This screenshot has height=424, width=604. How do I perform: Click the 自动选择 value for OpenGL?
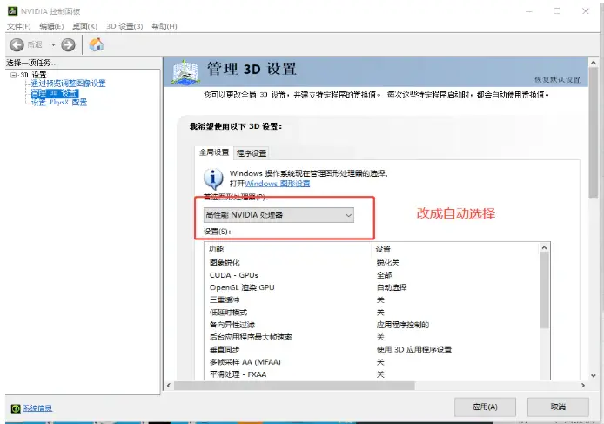[392, 287]
